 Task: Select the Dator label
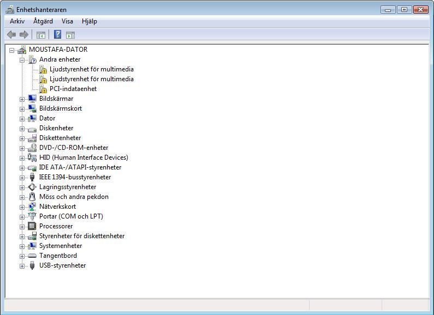(47, 118)
